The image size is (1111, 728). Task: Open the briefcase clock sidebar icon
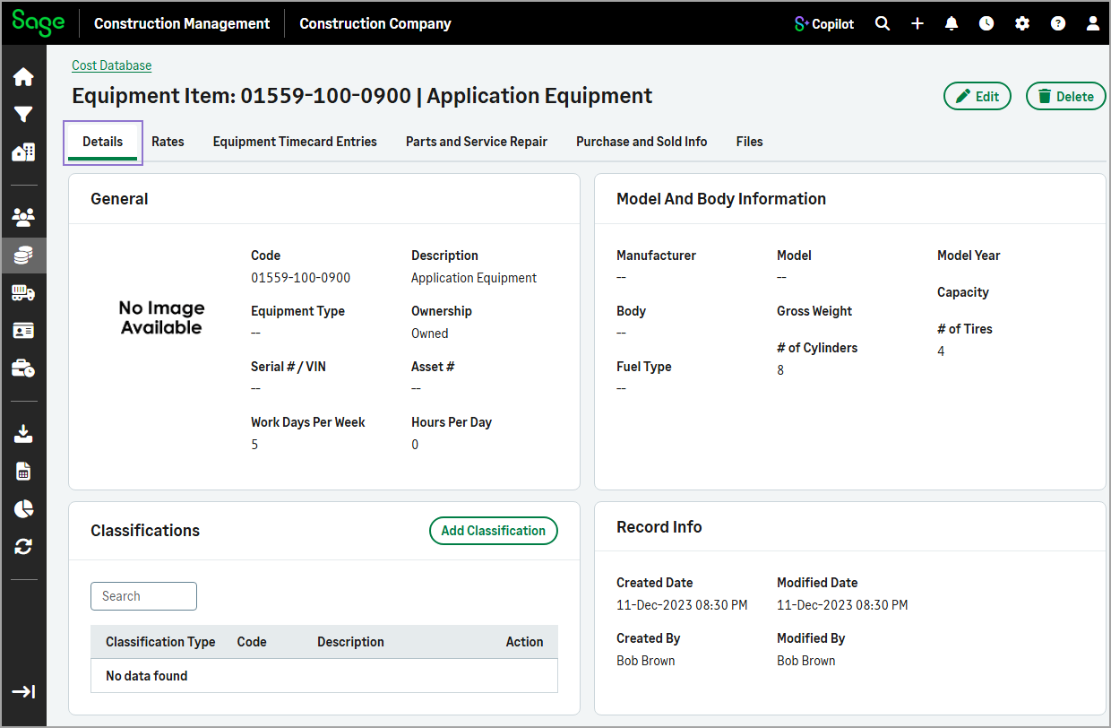23,368
